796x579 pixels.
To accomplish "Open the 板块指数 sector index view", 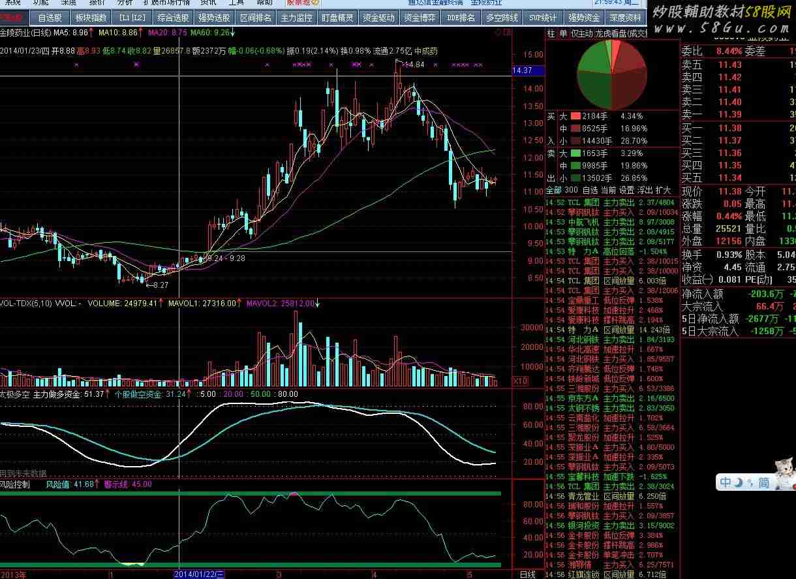I will [x=91, y=18].
